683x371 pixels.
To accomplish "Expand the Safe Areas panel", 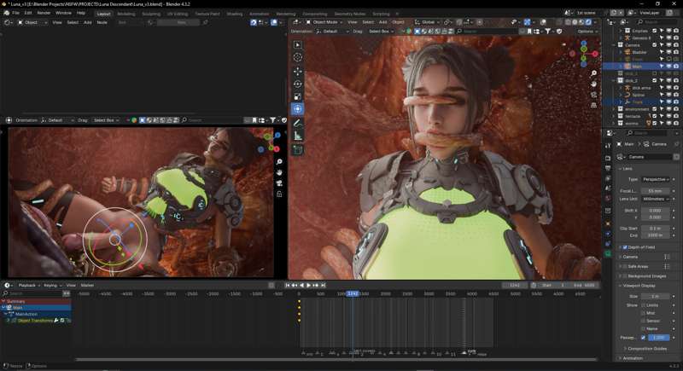I will pos(643,266).
